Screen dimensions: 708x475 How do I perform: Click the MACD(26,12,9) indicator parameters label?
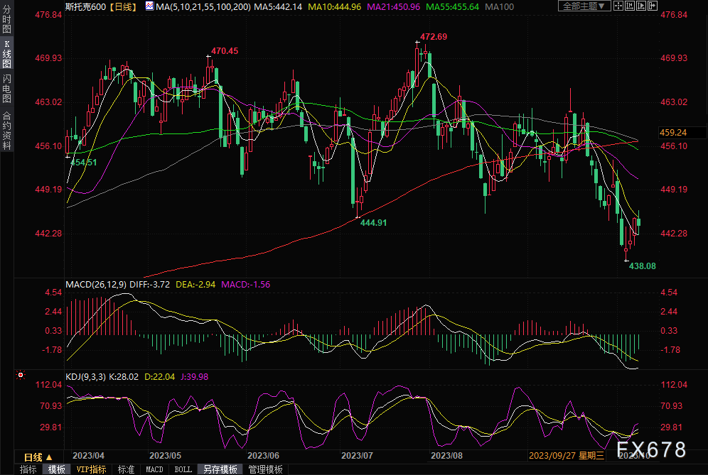click(x=96, y=285)
